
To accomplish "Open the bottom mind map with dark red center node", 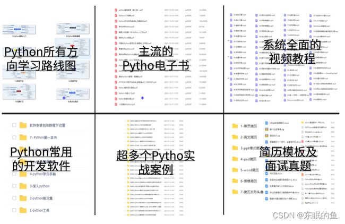I will coord(19,91).
